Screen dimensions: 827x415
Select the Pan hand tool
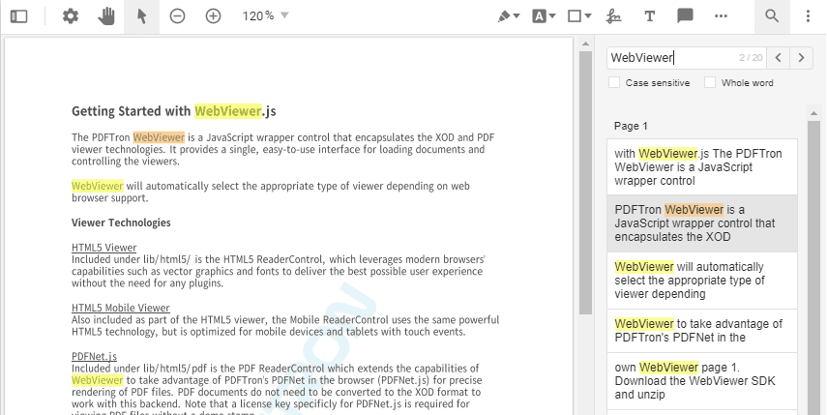tap(106, 16)
